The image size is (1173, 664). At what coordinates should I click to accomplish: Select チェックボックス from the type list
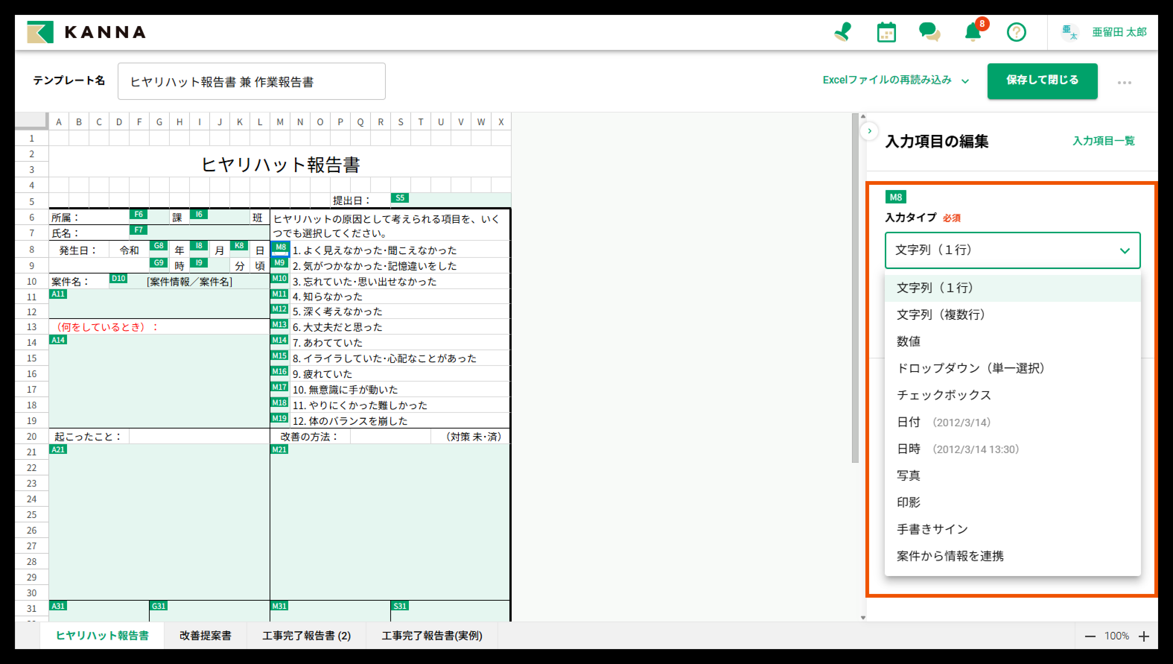943,395
